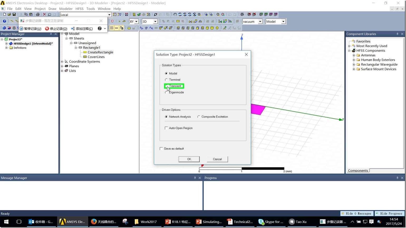The image size is (406, 228).
Task: Close the Solution Type dialog
Action: [x=246, y=54]
